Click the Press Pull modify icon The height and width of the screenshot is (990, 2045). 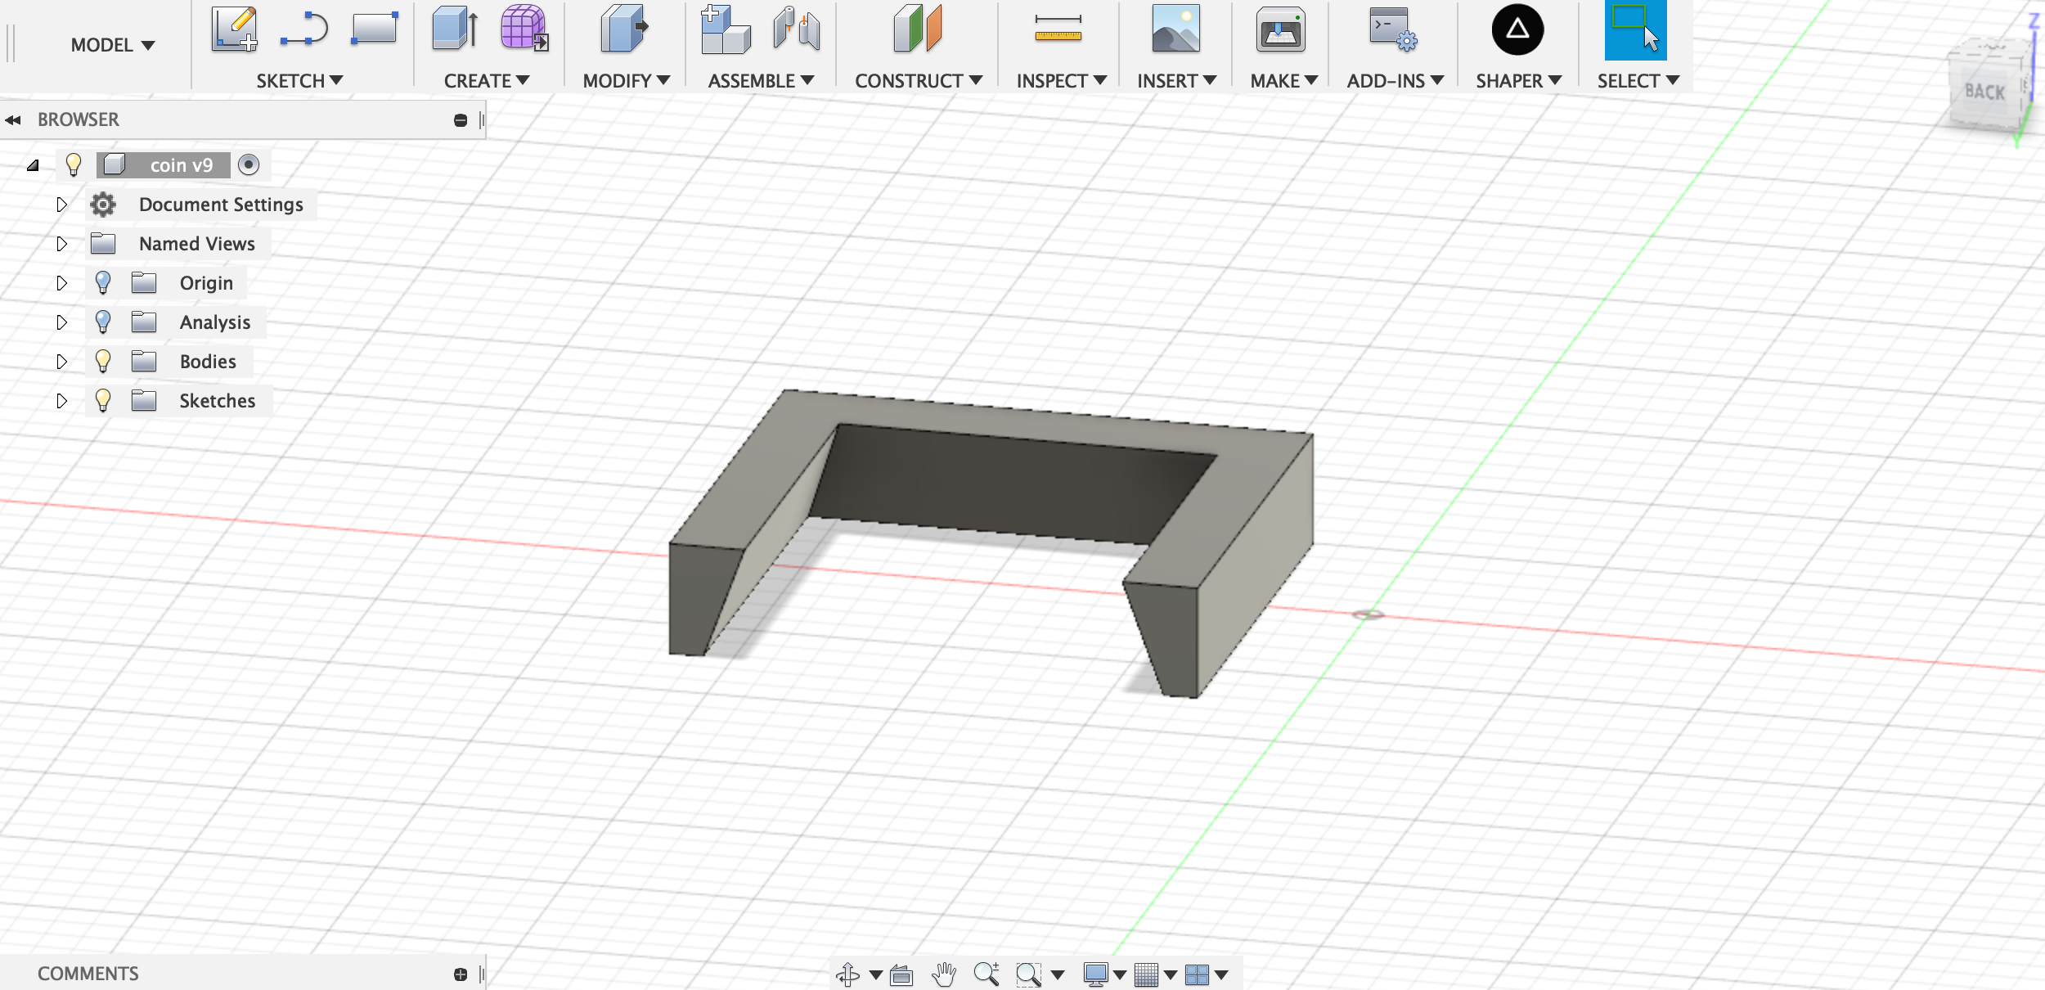[x=623, y=29]
